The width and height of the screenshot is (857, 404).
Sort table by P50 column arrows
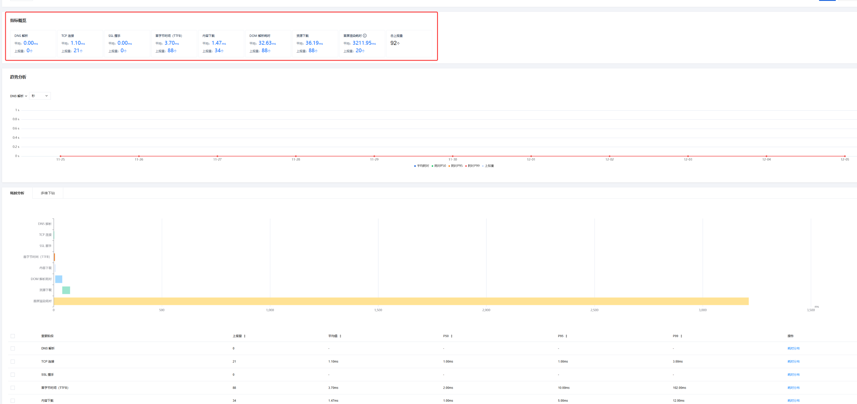tap(451, 336)
